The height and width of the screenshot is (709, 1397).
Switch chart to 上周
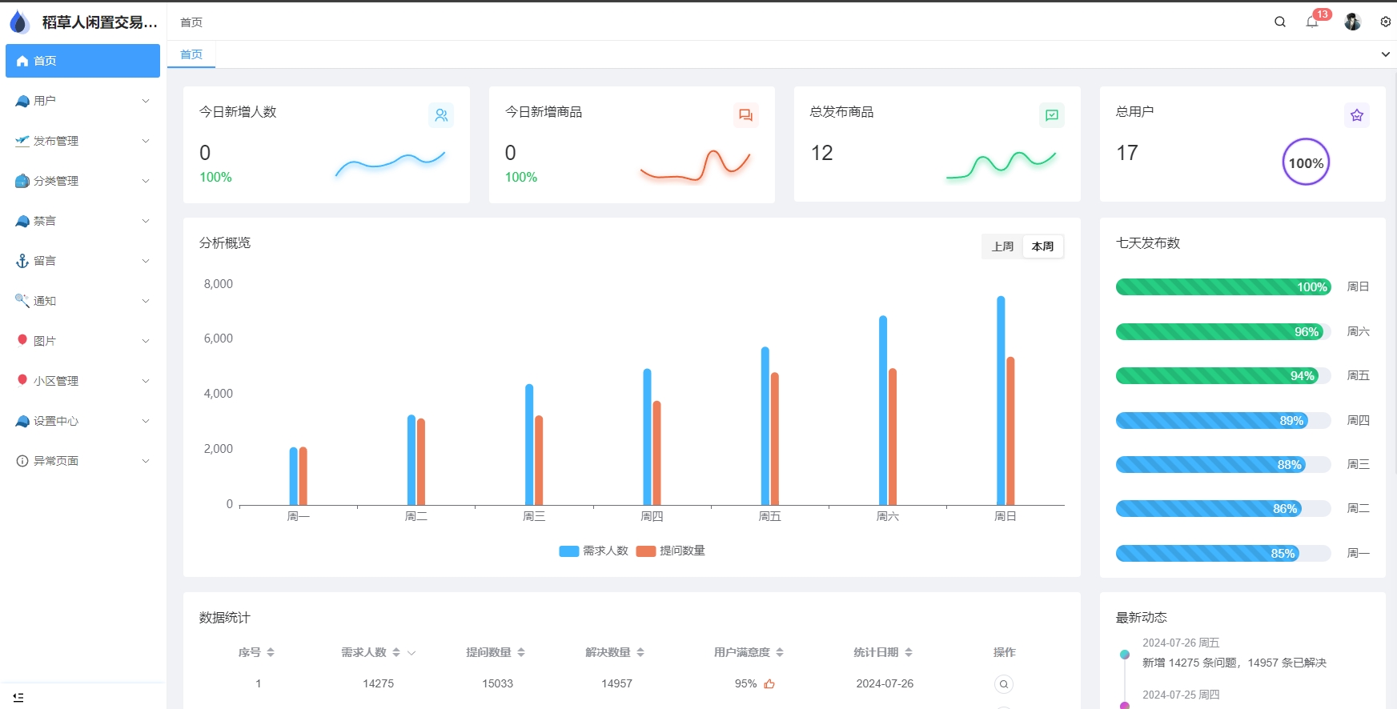coord(1002,246)
